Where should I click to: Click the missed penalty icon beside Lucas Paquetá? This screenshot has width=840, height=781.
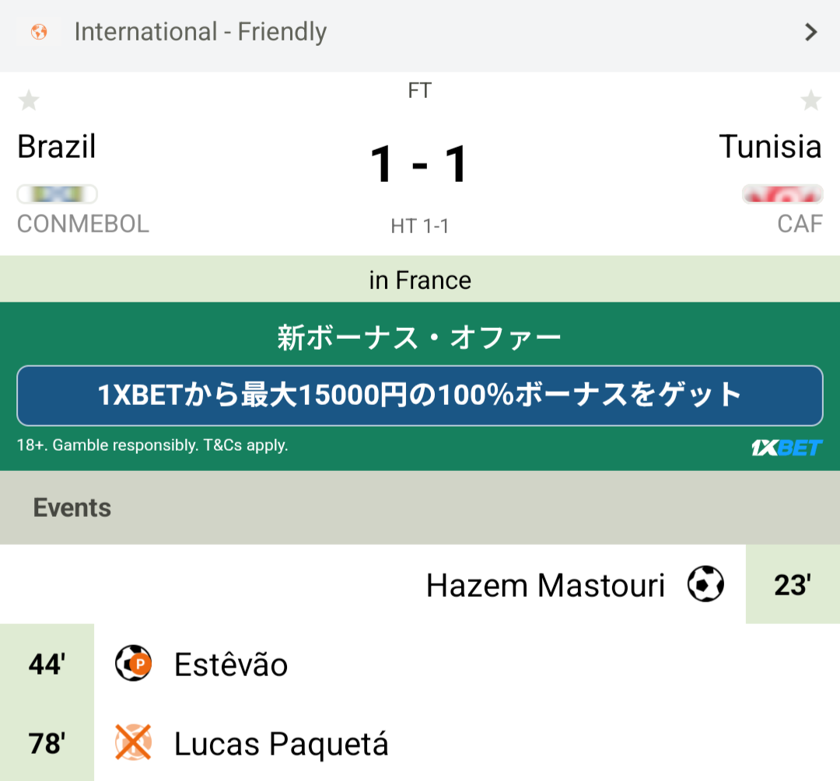coord(133,743)
